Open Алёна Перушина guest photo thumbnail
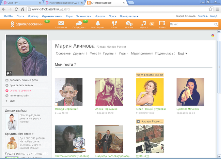 tap(109, 92)
